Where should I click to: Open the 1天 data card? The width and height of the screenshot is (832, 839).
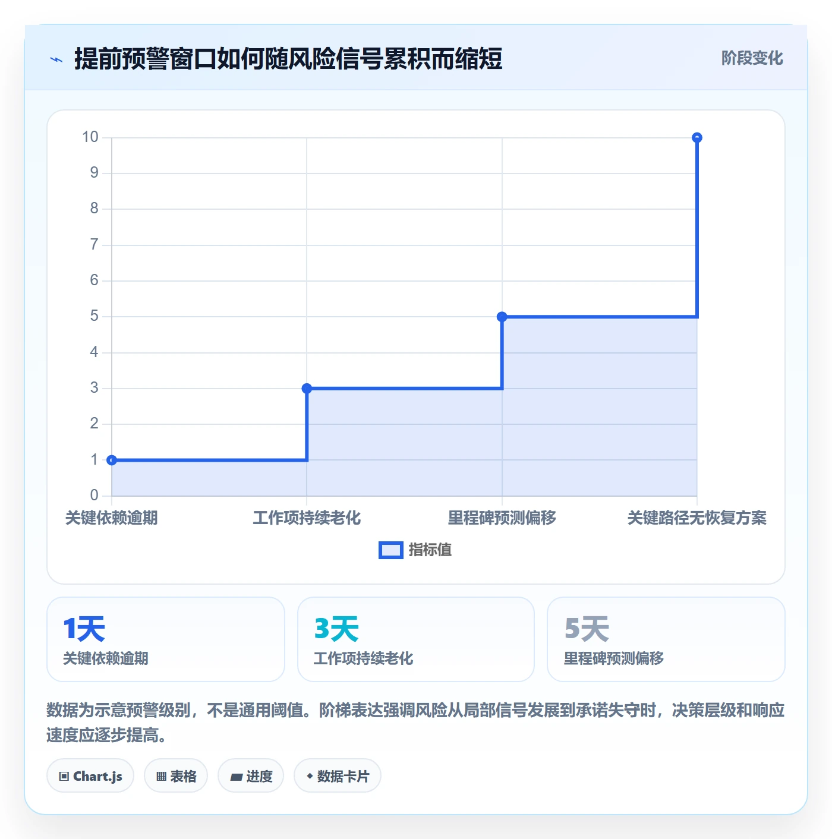(166, 639)
